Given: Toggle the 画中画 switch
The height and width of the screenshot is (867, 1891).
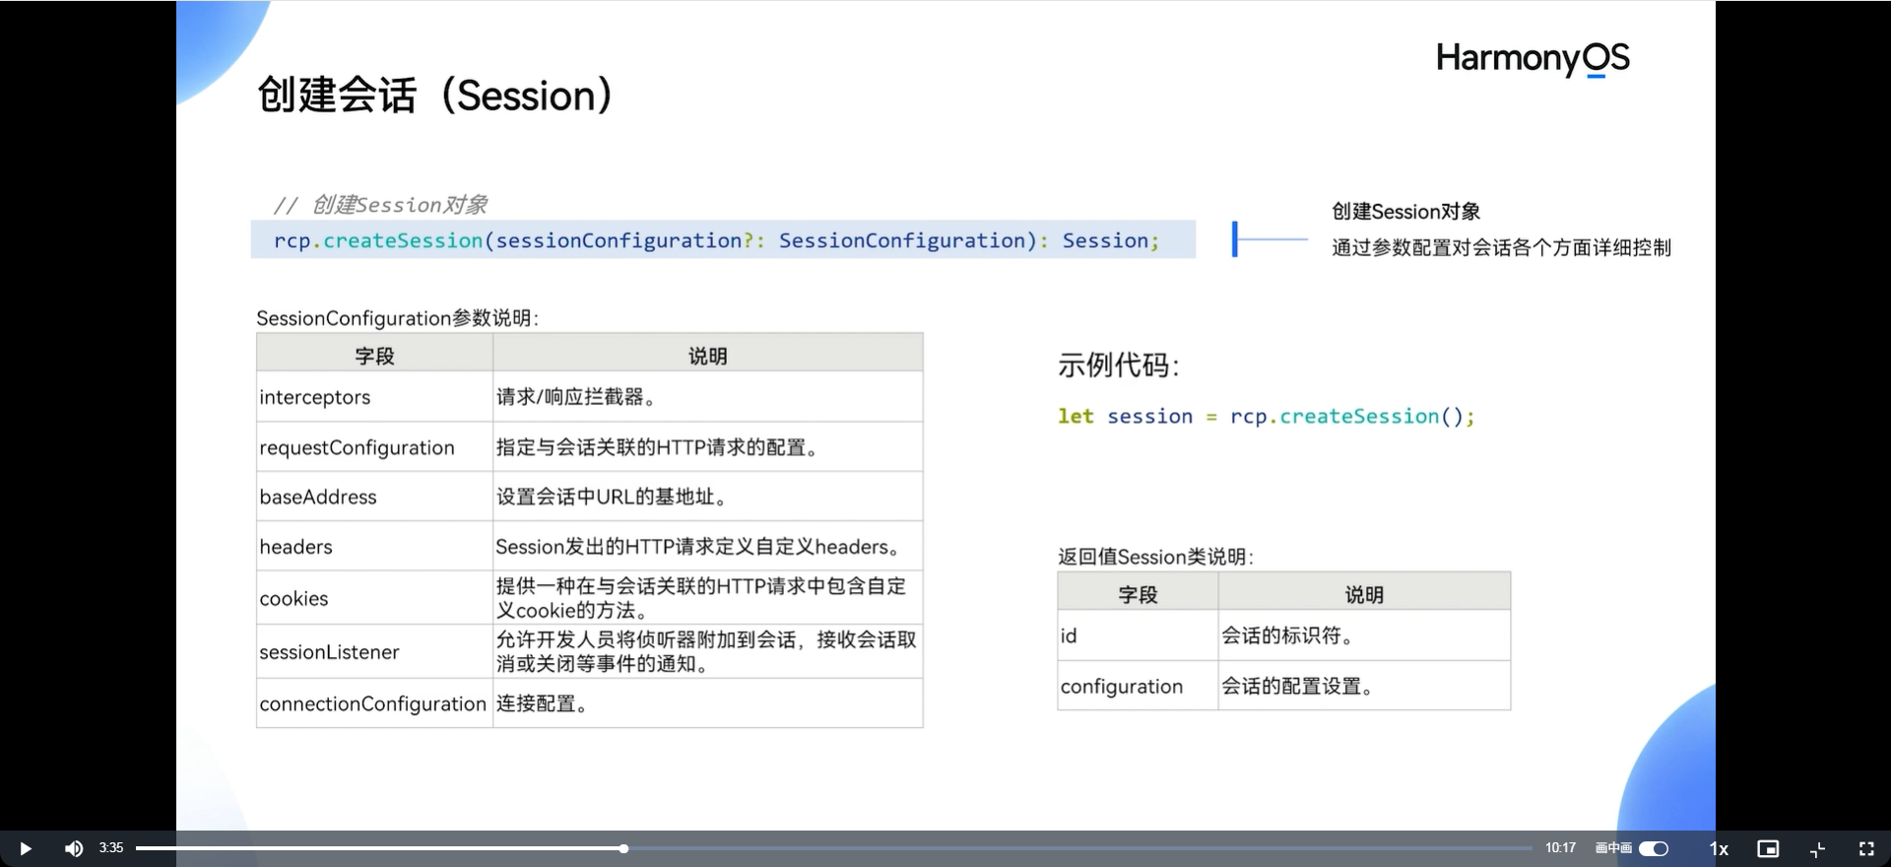Looking at the screenshot, I should tap(1654, 848).
